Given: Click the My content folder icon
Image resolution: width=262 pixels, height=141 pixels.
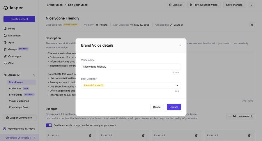Looking at the screenshot, I should pyautogui.click(x=5, y=36).
